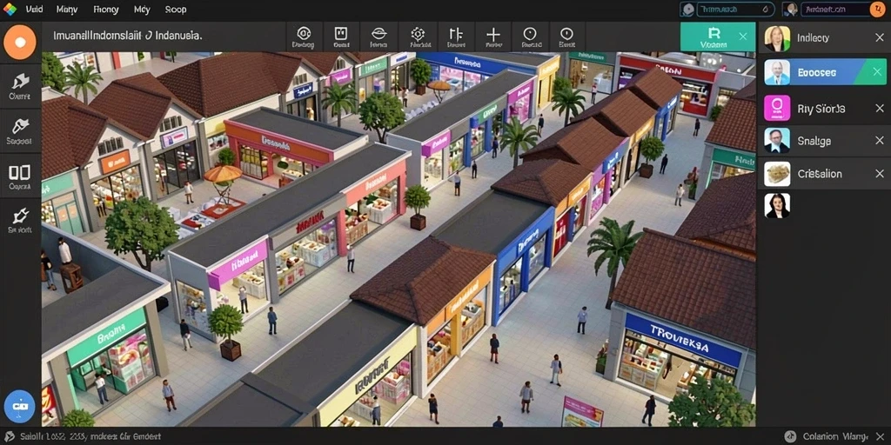Viewport: 891px width, 445px height.
Task: Remove the Riy Siorts entry from the list
Action: point(879,108)
